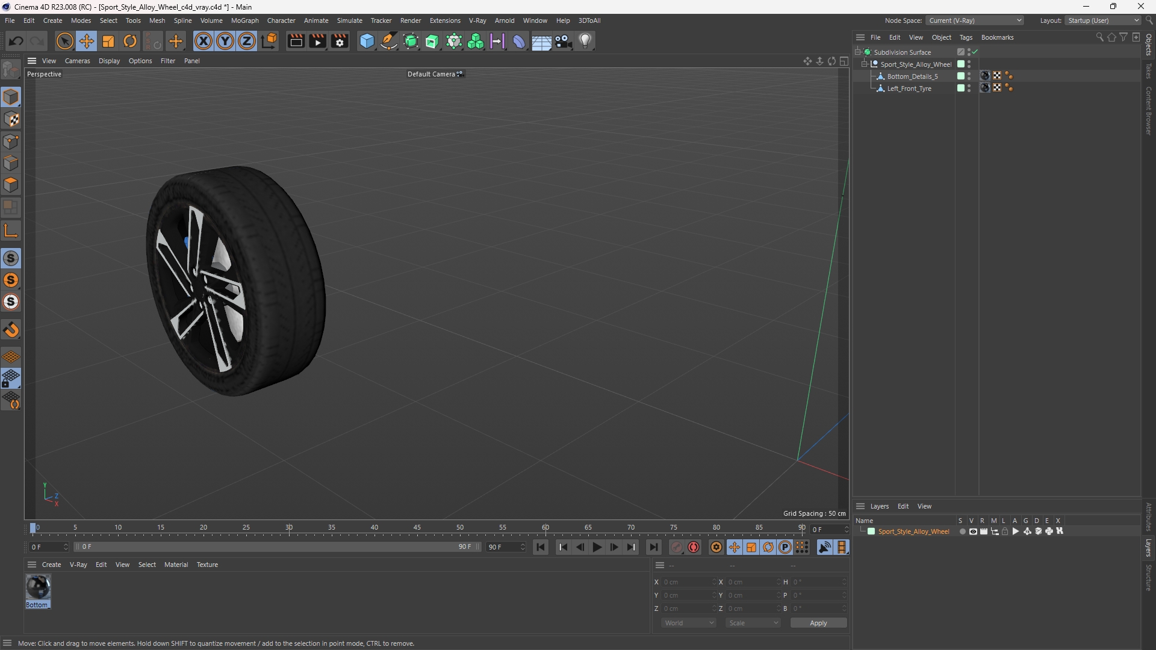Click the Floor grid icon

click(541, 41)
